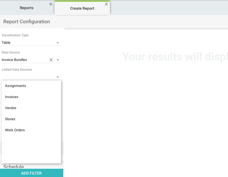Select Stores from the dropdown options
Screen dimensions: 228x177
click(x=10, y=119)
